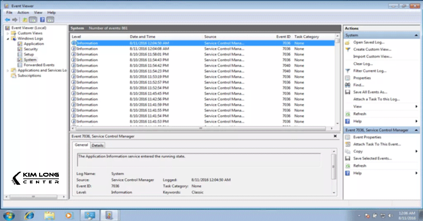Launch Internet Explorer from the taskbar
This screenshot has width=423, height=221.
point(29,215)
